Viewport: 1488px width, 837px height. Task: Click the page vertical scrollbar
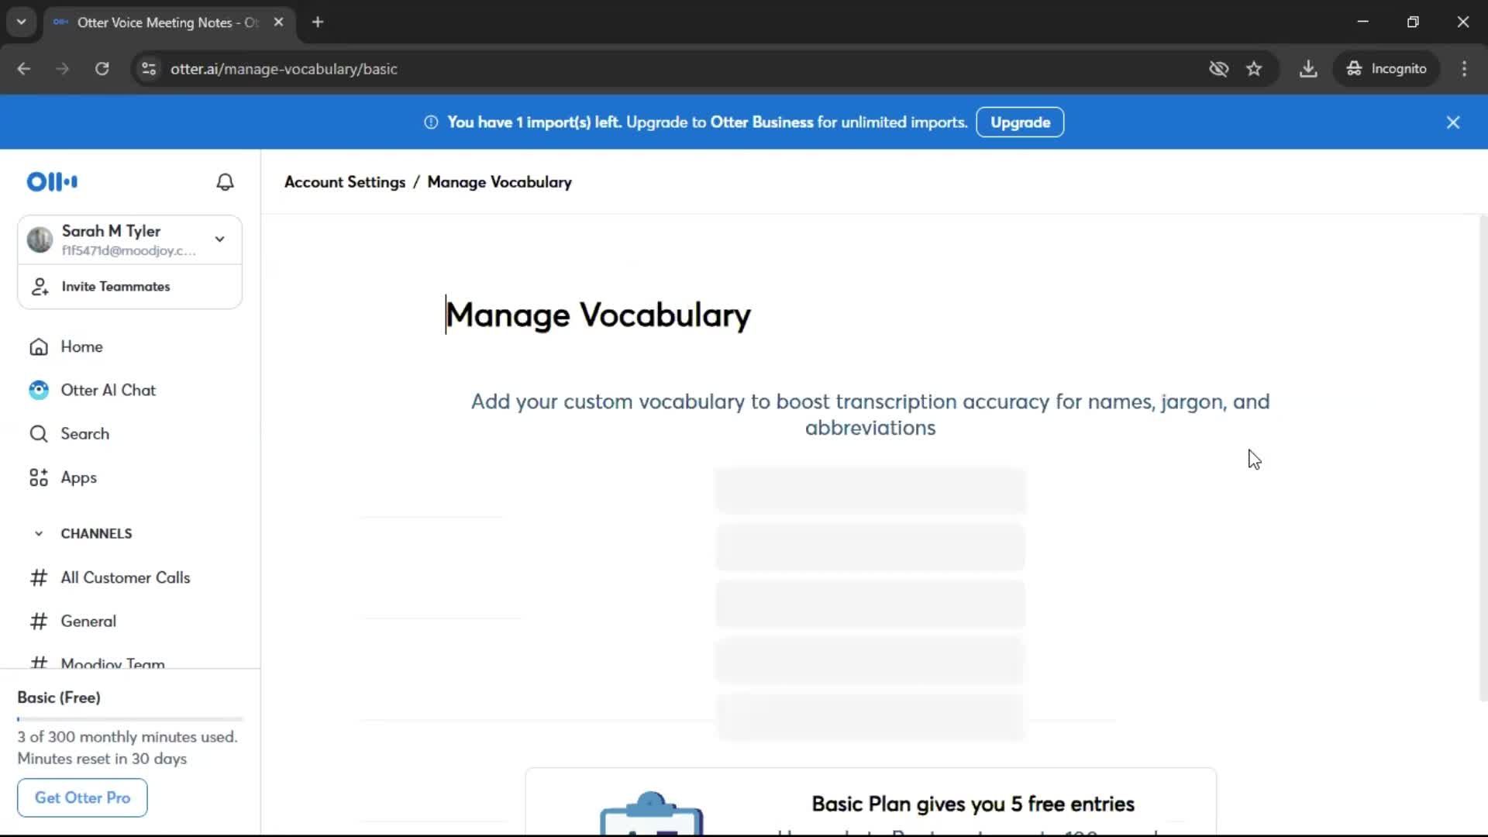(x=1483, y=457)
